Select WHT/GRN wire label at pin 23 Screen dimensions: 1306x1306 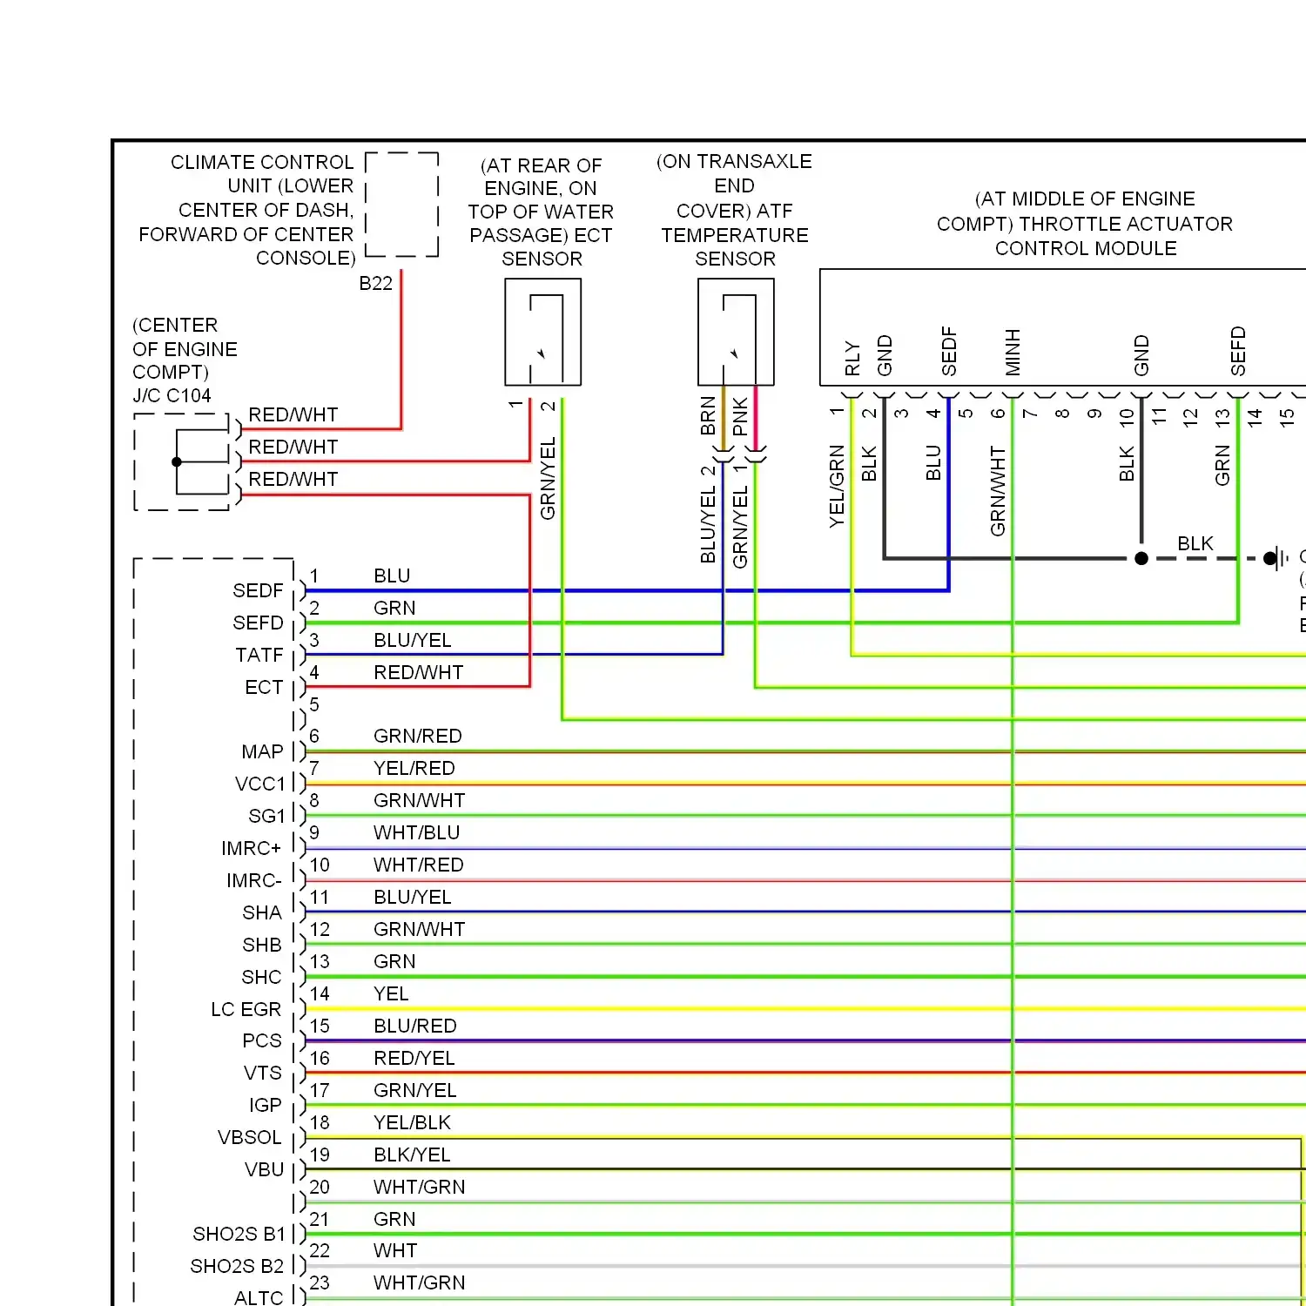[420, 1282]
